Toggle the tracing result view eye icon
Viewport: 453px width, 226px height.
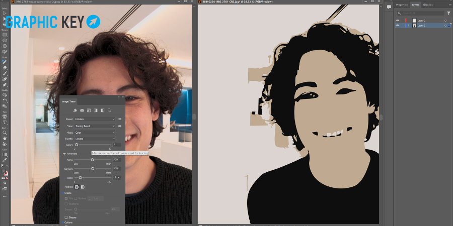(120, 126)
